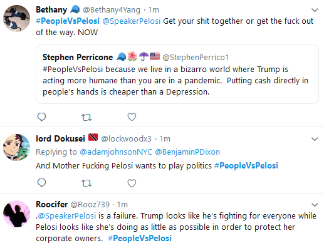Image resolution: width=324 pixels, height=248 pixels.
Task: View Bethany's profile picture
Action: pos(16,18)
